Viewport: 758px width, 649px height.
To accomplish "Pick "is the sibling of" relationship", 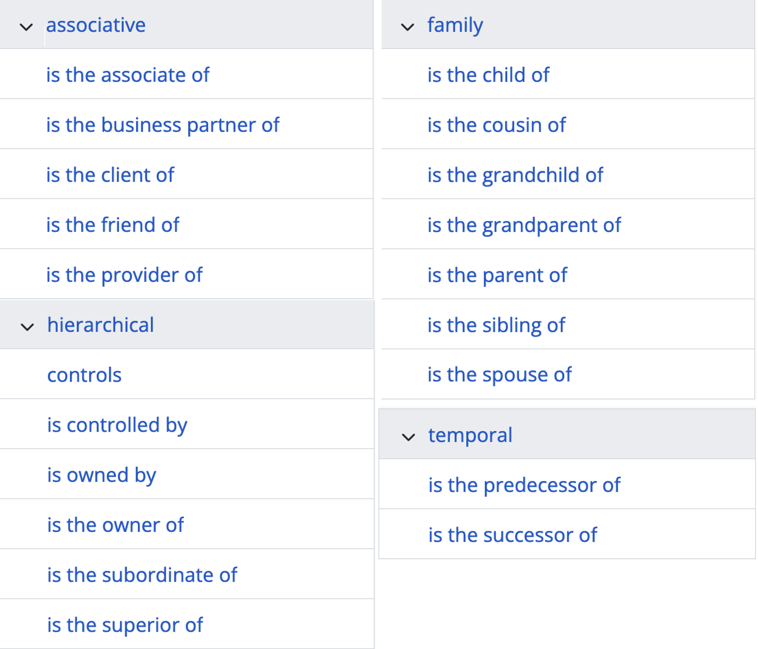I will click(x=496, y=325).
